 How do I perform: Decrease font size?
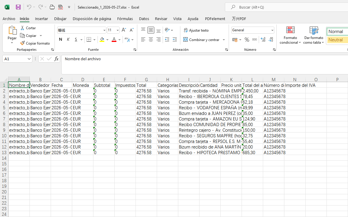[x=132, y=30]
